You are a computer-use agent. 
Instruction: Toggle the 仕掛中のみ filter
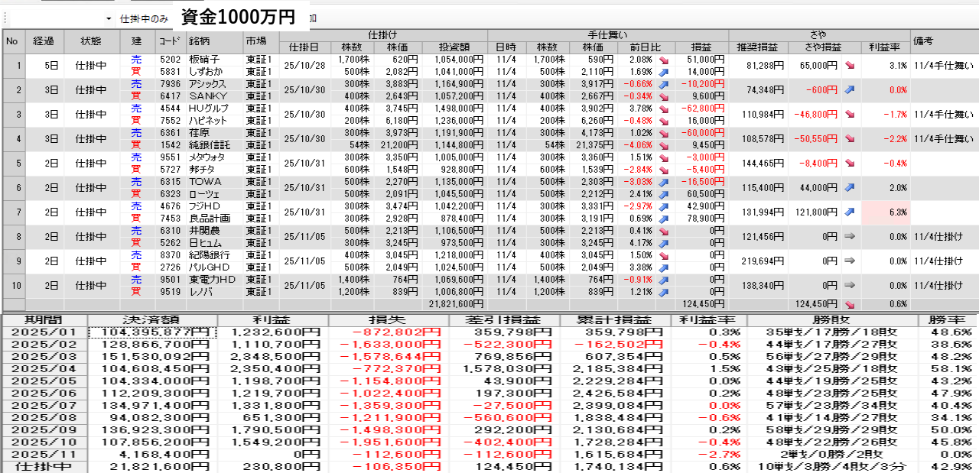coord(144,18)
